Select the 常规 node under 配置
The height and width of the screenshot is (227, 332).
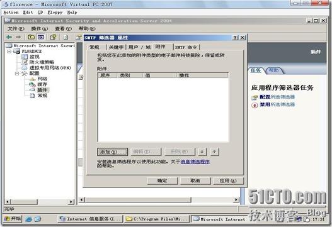click(42, 96)
